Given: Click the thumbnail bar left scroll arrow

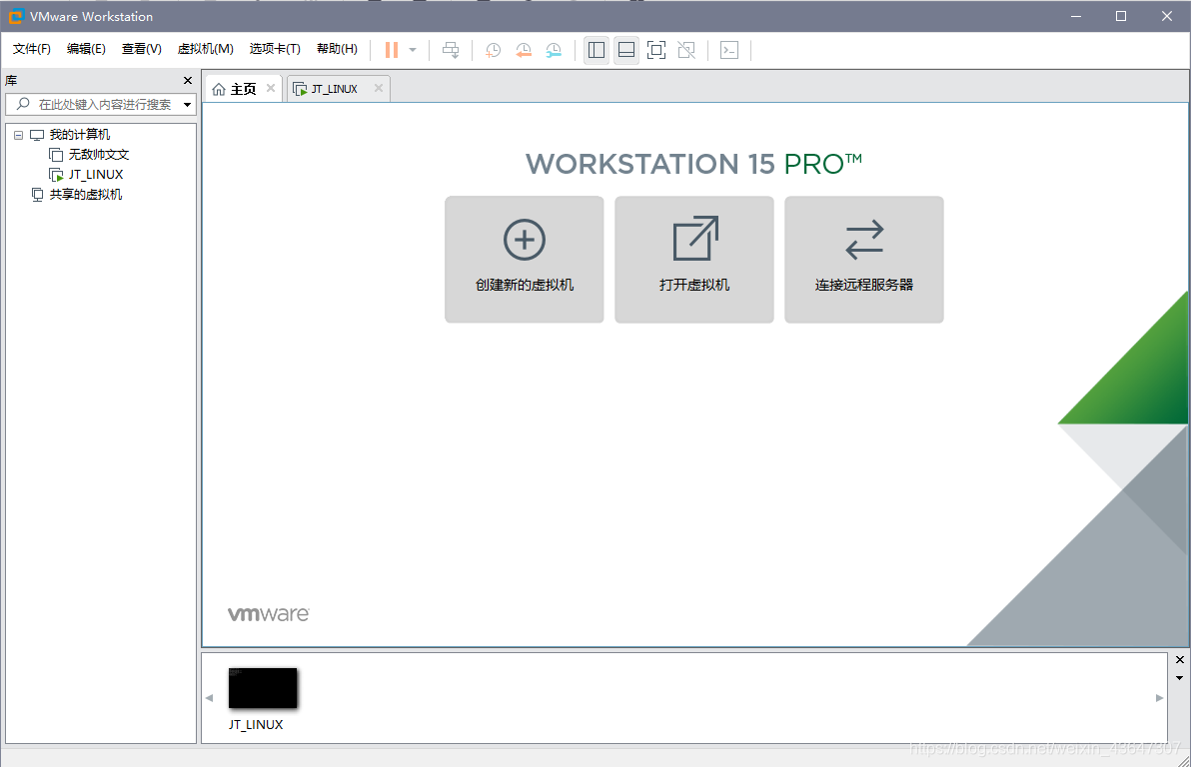Looking at the screenshot, I should [209, 698].
